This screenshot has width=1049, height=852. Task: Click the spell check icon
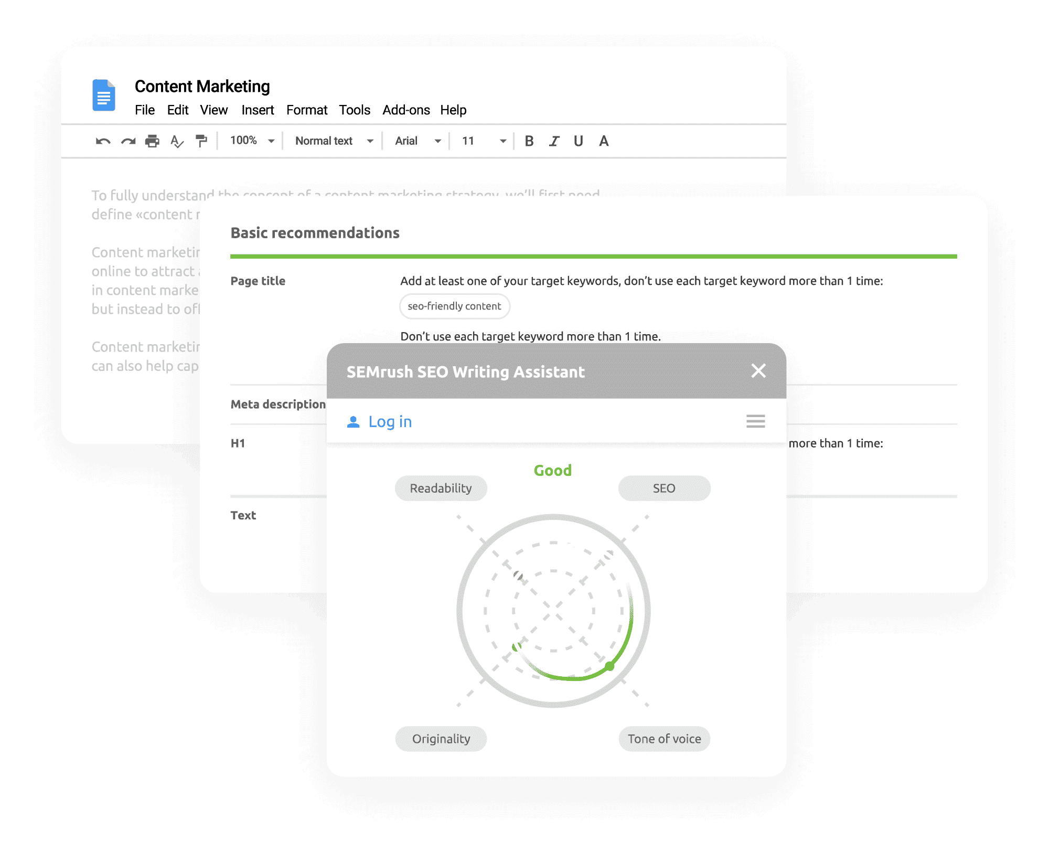[x=177, y=141]
